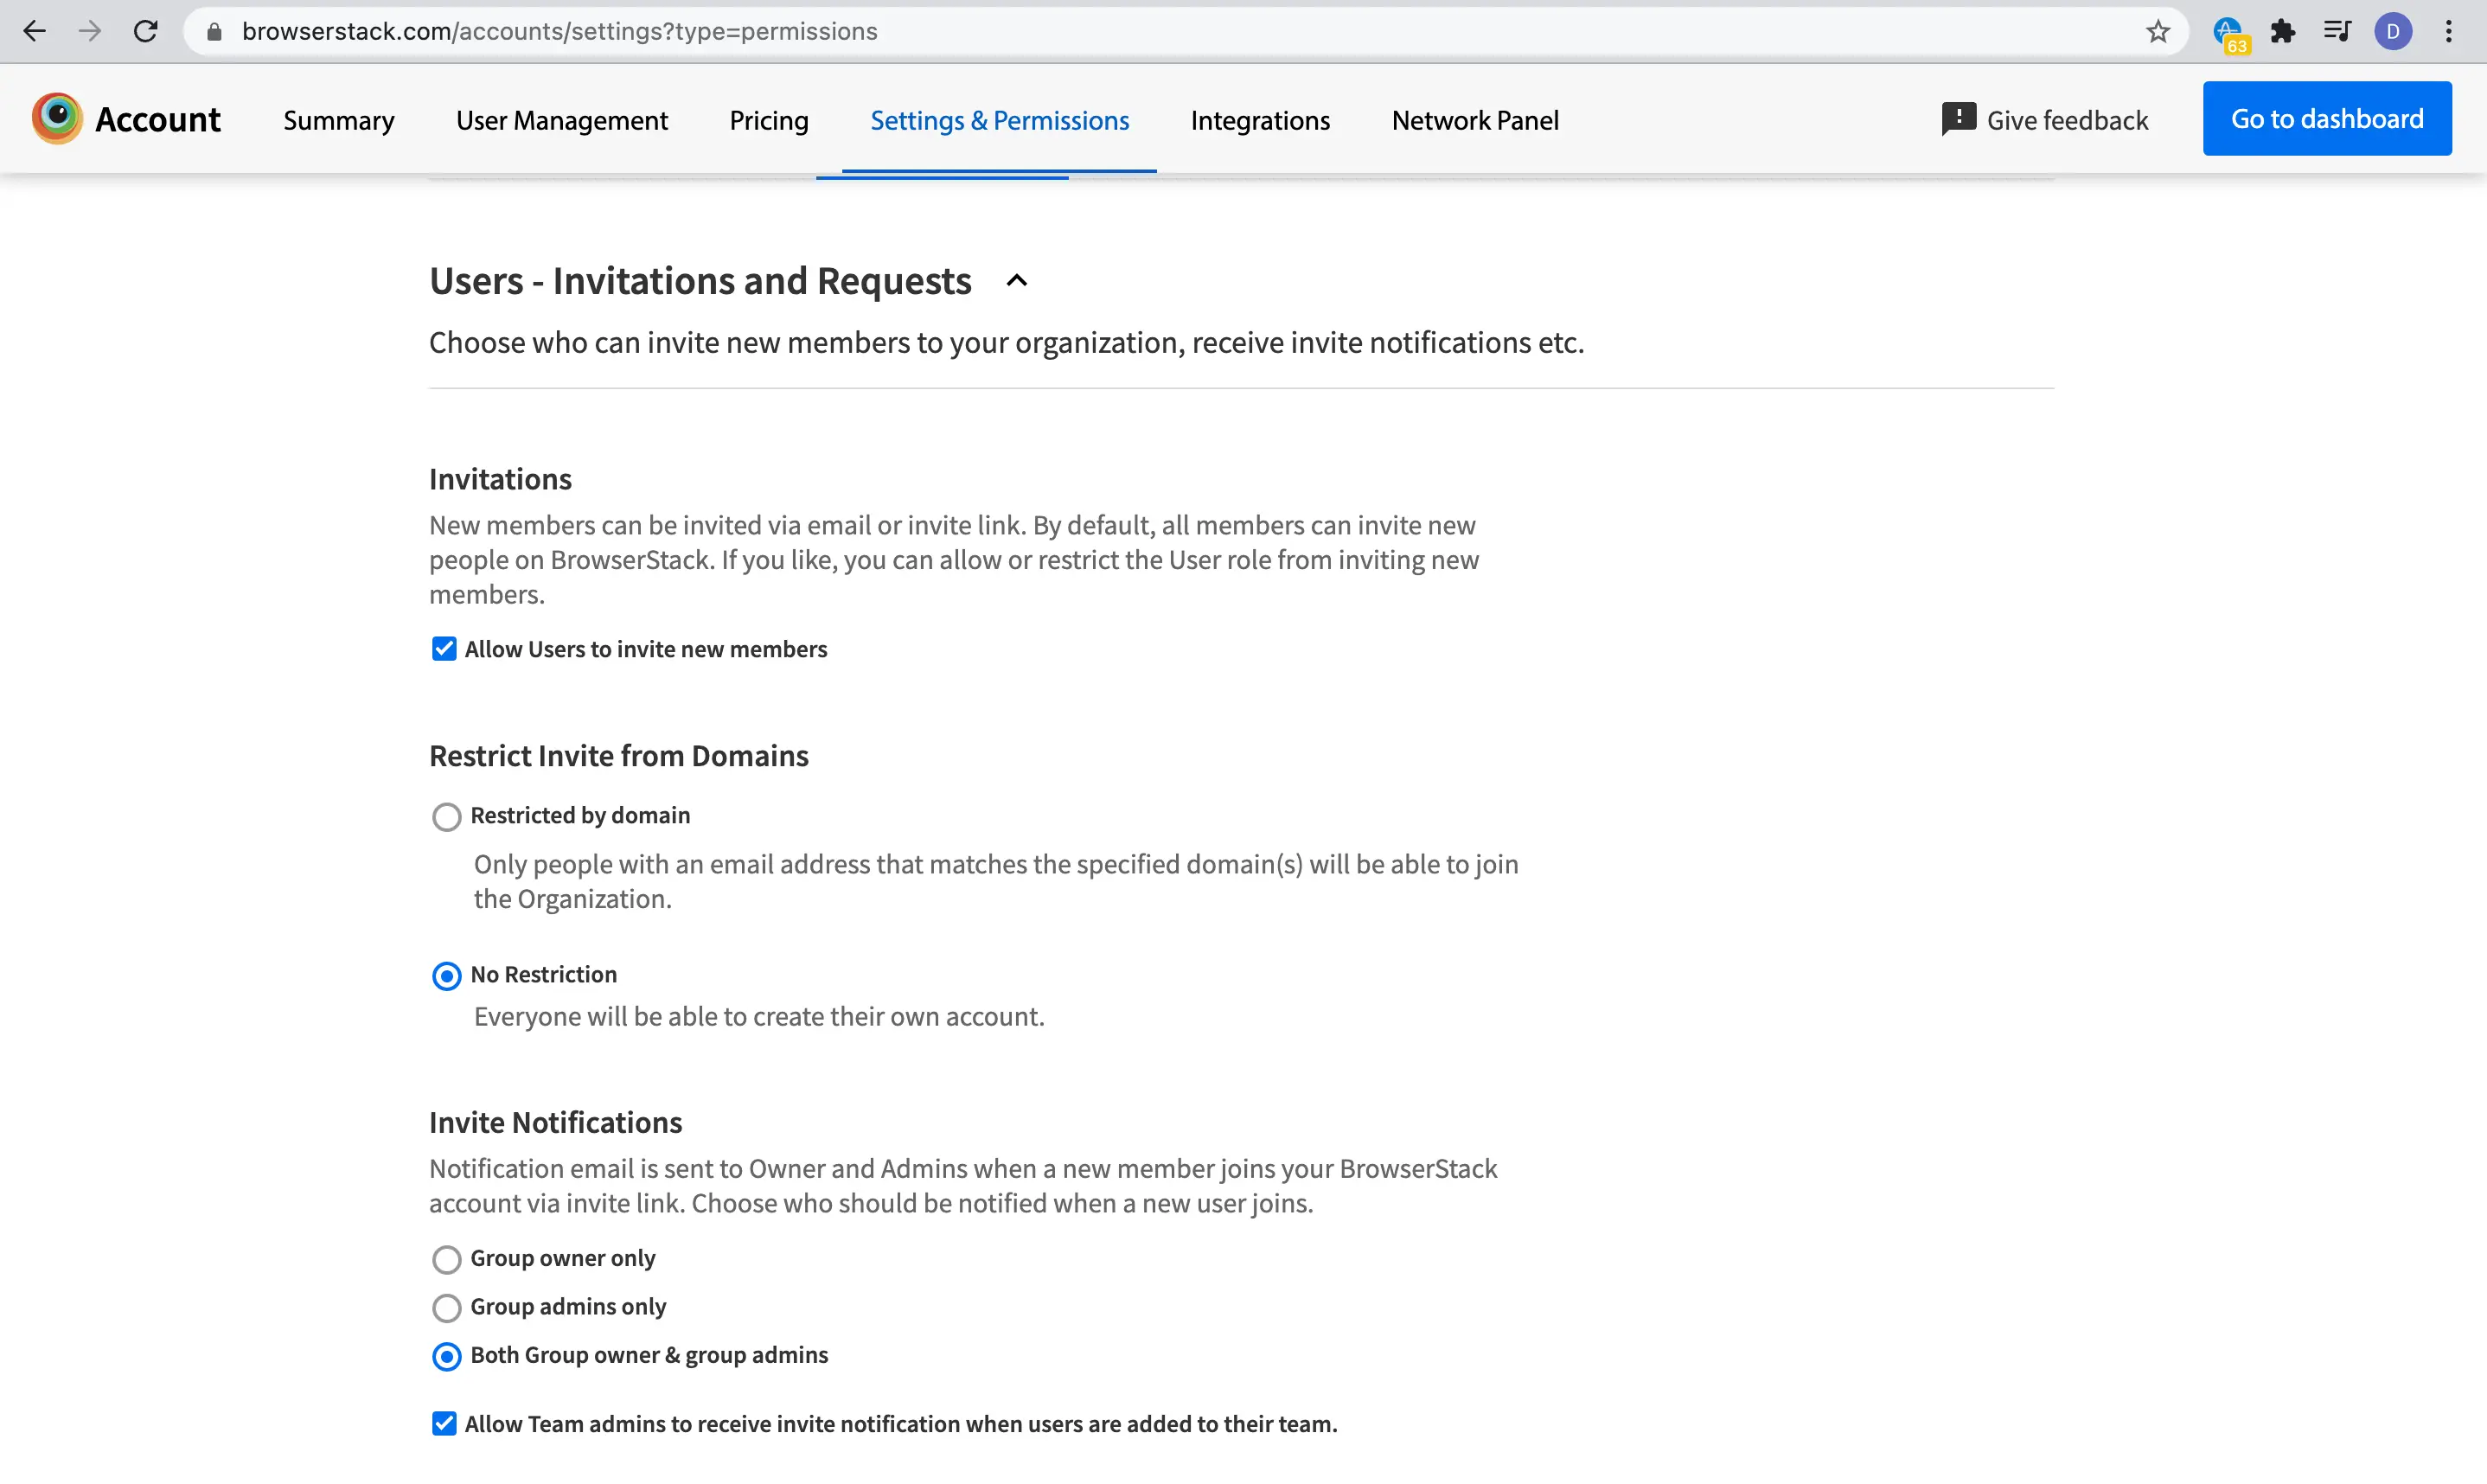Switch to the Integrations tab
The height and width of the screenshot is (1484, 2487).
click(x=1259, y=120)
